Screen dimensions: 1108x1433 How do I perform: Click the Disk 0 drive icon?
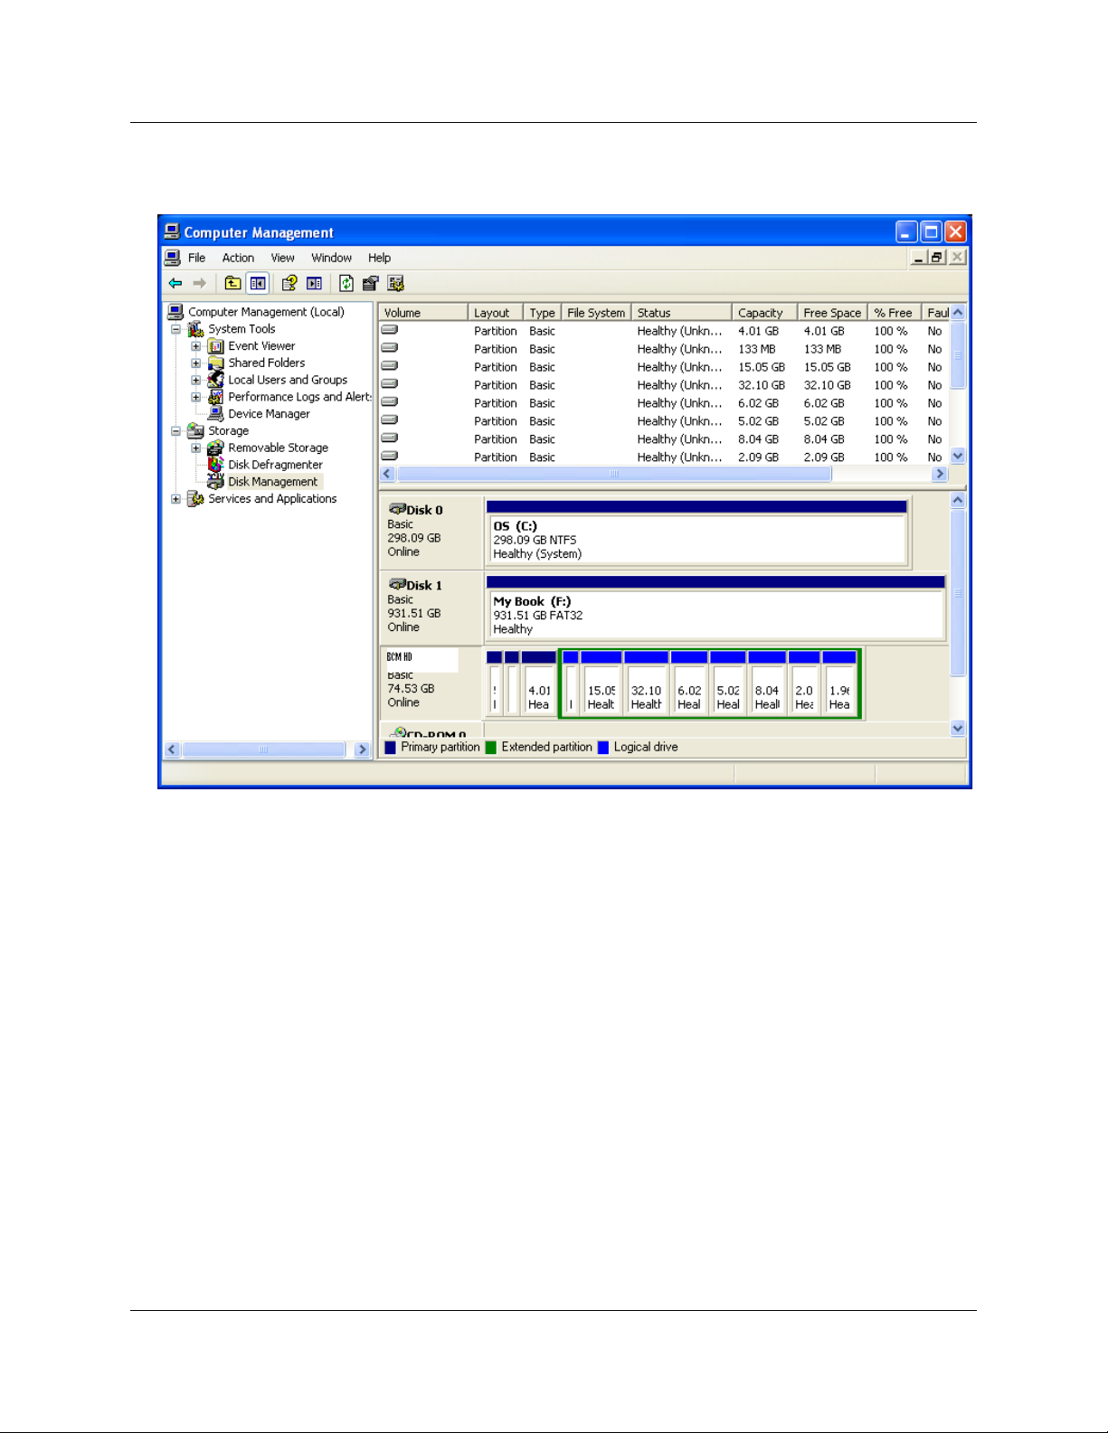[x=397, y=509]
